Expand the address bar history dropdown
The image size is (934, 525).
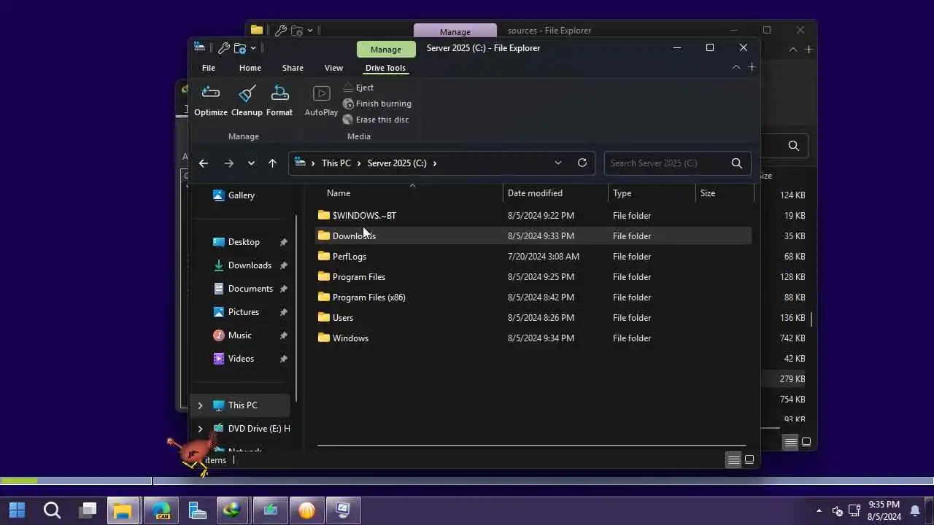coord(558,163)
